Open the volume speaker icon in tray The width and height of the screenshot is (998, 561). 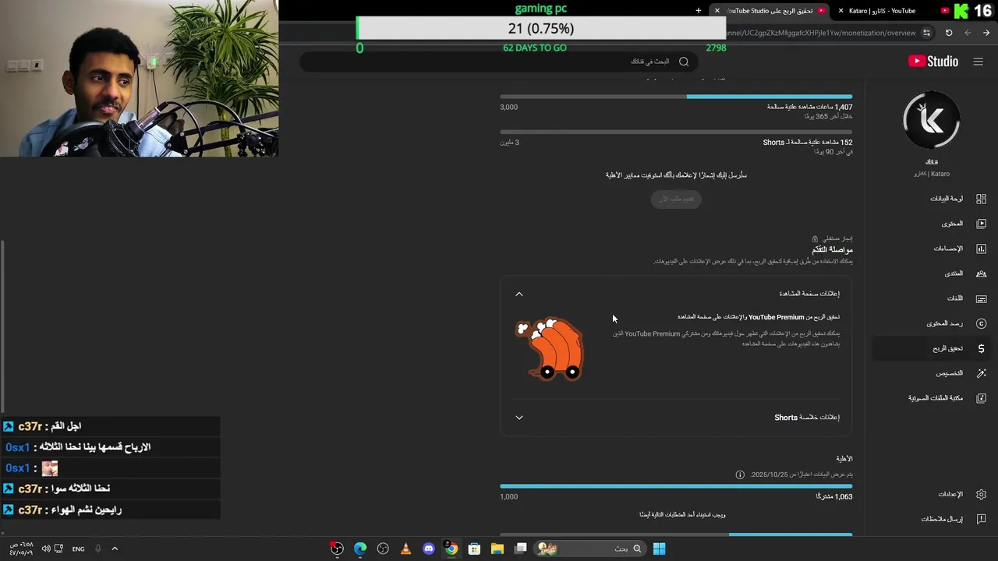45,549
